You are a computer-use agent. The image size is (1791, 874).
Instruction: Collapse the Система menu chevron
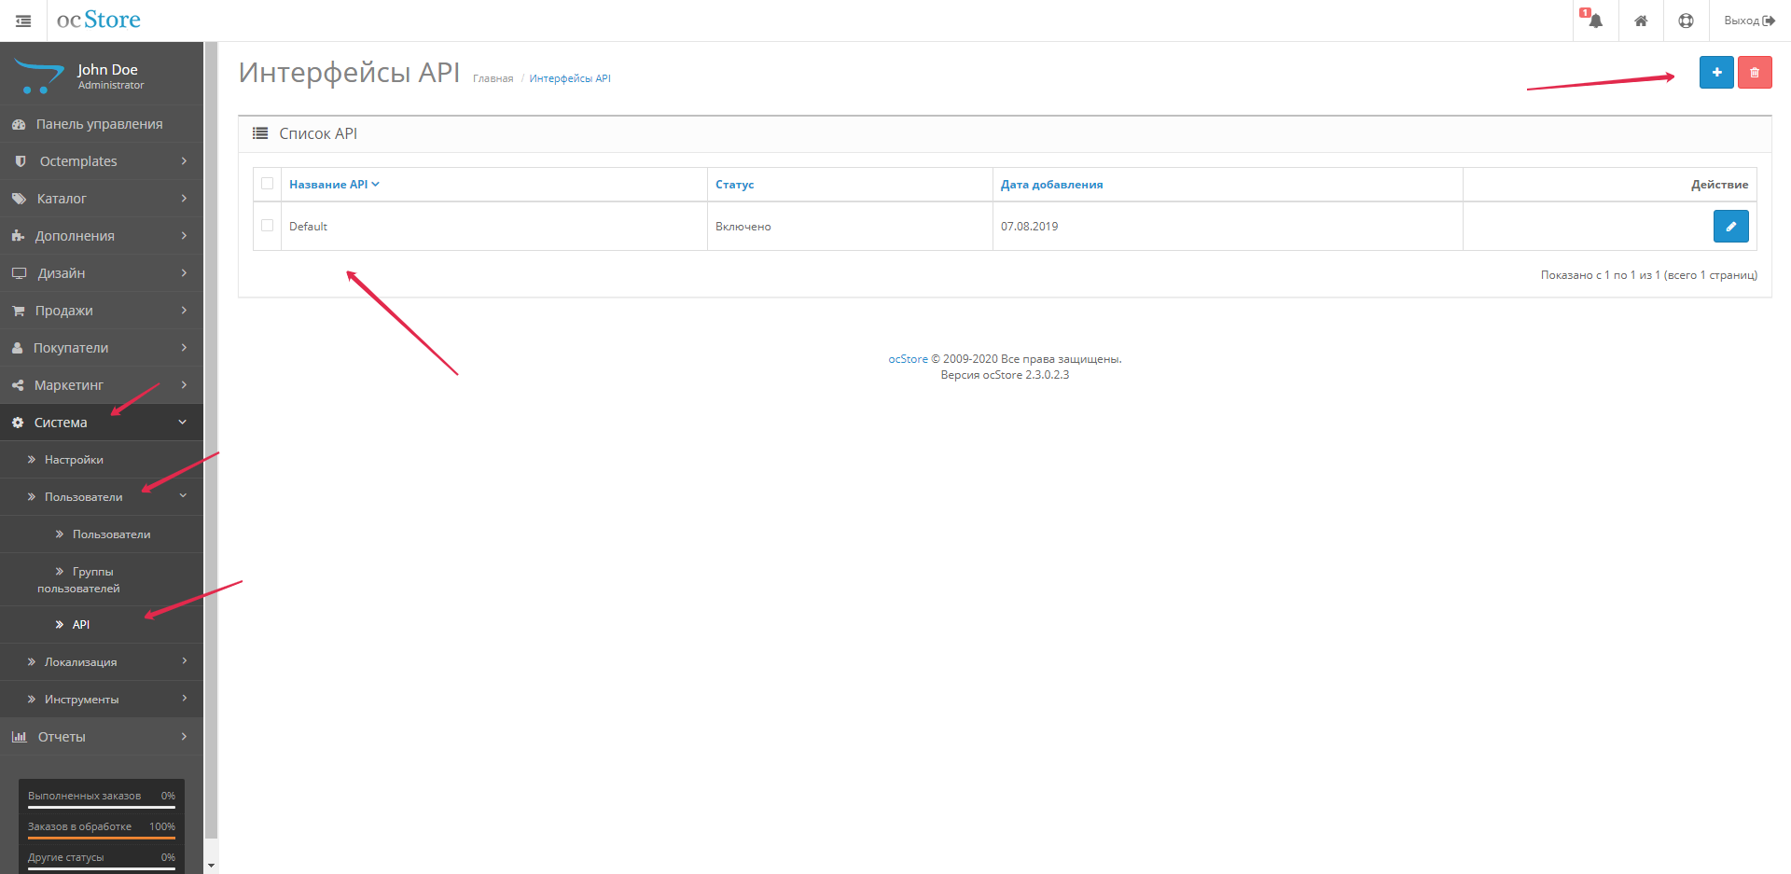183,422
